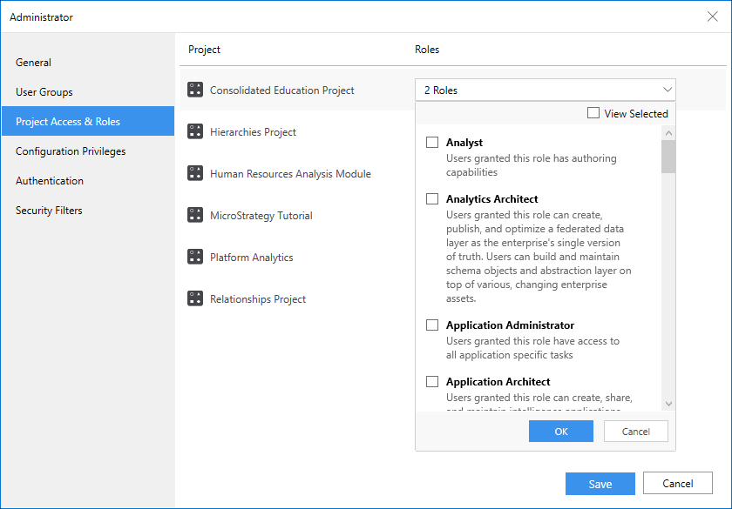Open the Configuration Privileges section
Screen dimensions: 732x509
(x=71, y=151)
